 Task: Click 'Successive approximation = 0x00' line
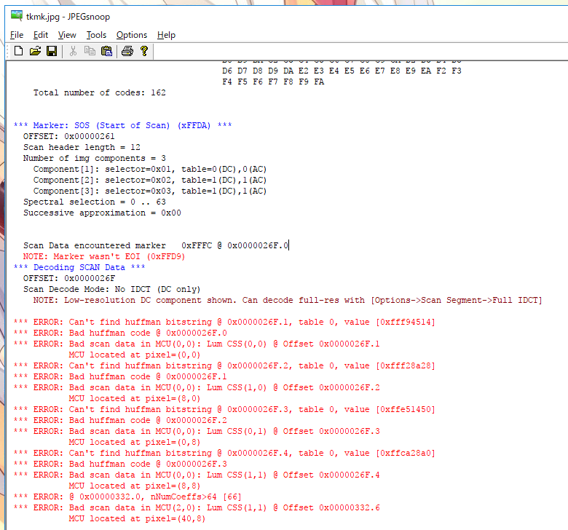(102, 213)
